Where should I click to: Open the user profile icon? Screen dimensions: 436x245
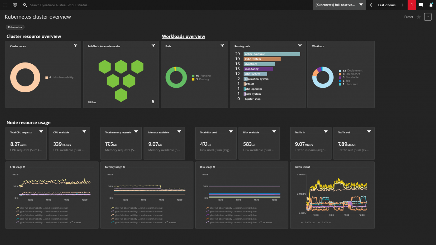pos(431,5)
